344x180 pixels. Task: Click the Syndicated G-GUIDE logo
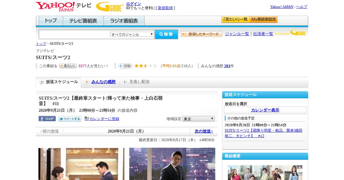click(x=290, y=33)
